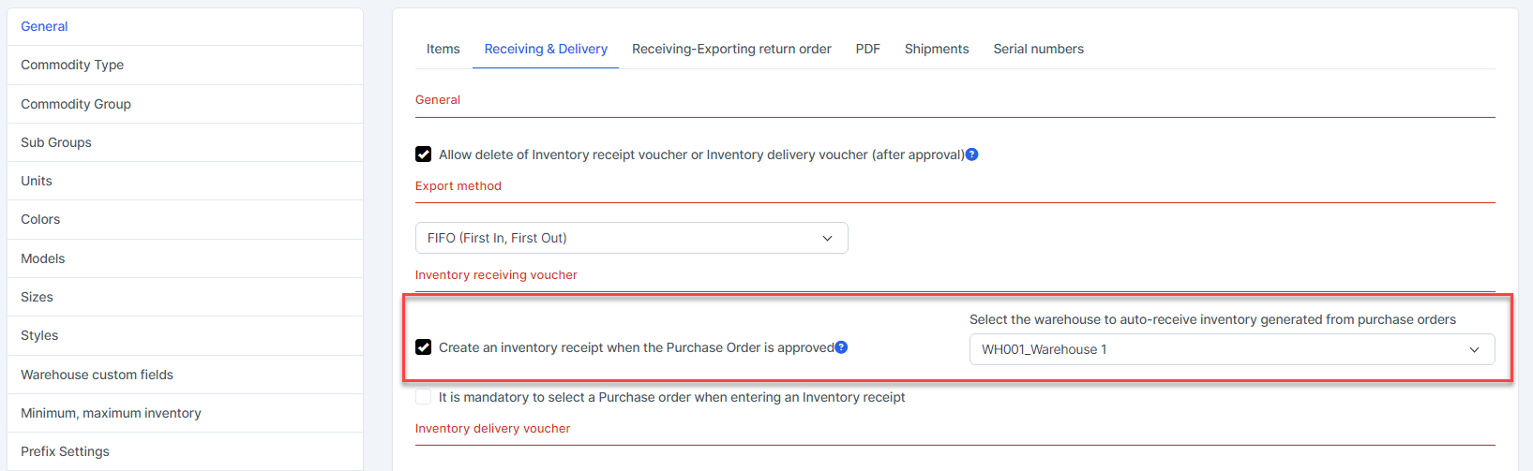The height and width of the screenshot is (471, 1533).
Task: Open Sub Groups settings page
Action: [56, 142]
